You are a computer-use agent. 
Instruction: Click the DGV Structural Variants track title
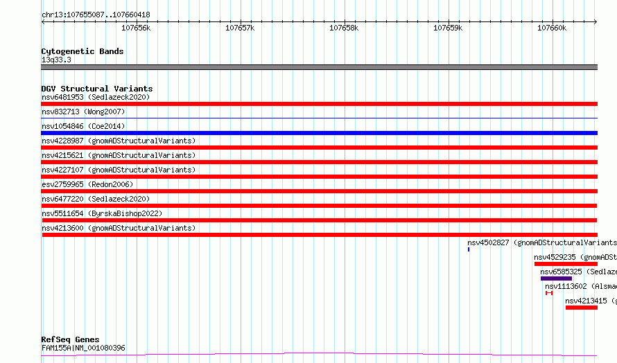click(97, 89)
